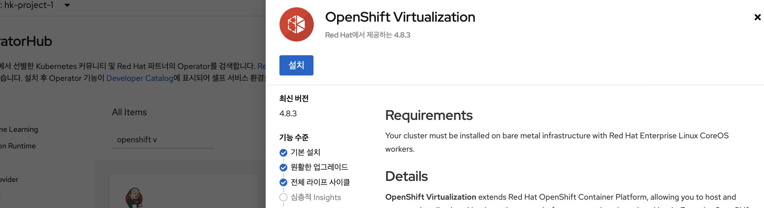Click the version value 4.8.3 under 최신 버전

pyautogui.click(x=288, y=114)
